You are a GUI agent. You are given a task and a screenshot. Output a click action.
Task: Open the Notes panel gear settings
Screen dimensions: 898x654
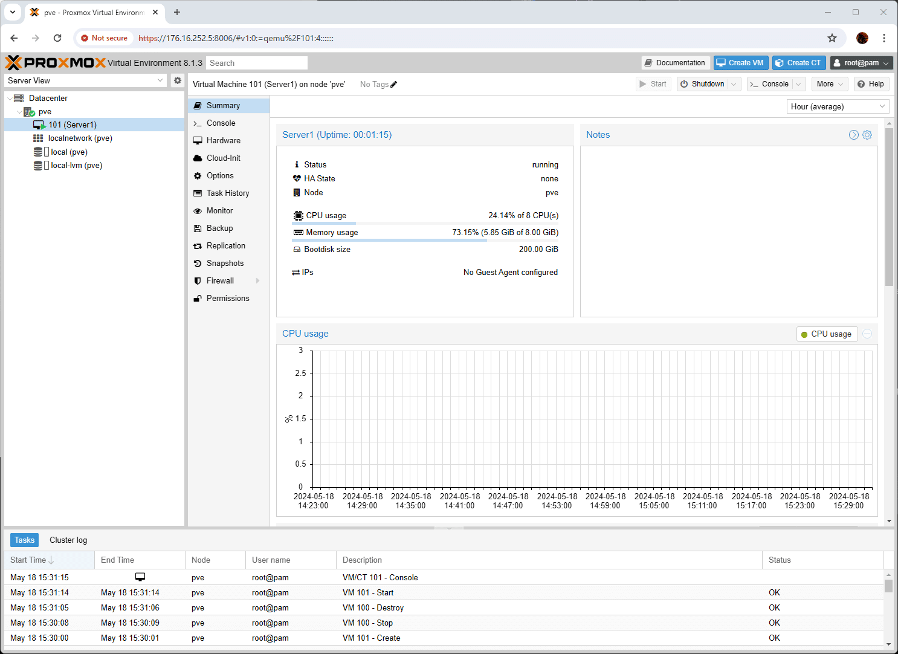point(867,135)
